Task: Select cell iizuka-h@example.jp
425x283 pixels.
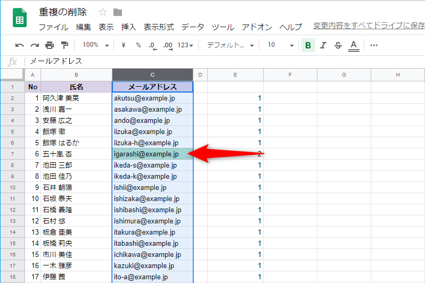Action: (153, 143)
